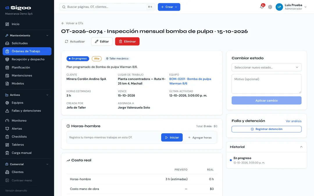This screenshot has width=314, height=196.
Task: Navigate to Mantenciones
Action: [x=27, y=75]
